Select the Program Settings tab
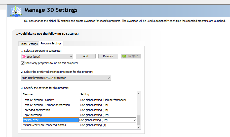Image resolution: width=230 pixels, height=137 pixels. coord(51,43)
